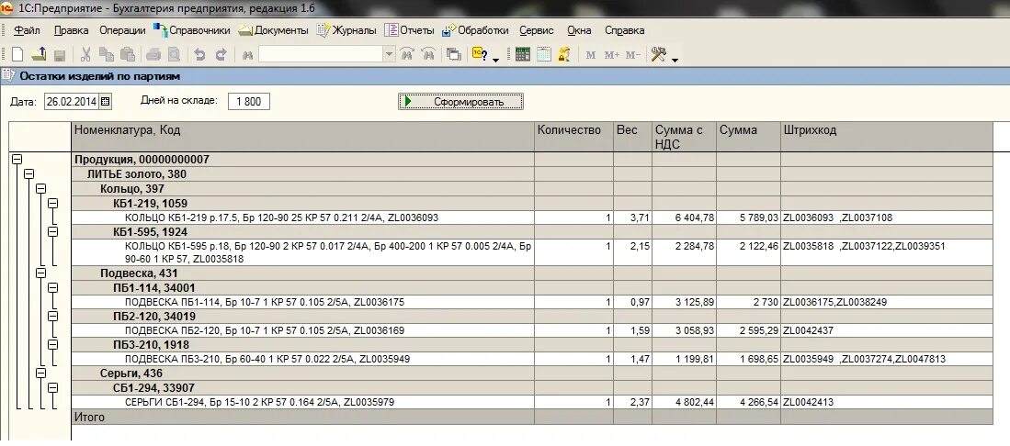This screenshot has width=1010, height=446.
Task: Open the Справка menu
Action: [624, 30]
